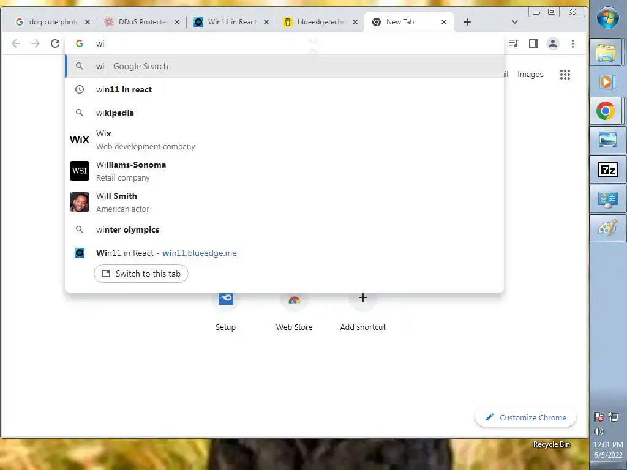627x470 pixels.
Task: Close the dog cute photo tab
Action: [88, 22]
